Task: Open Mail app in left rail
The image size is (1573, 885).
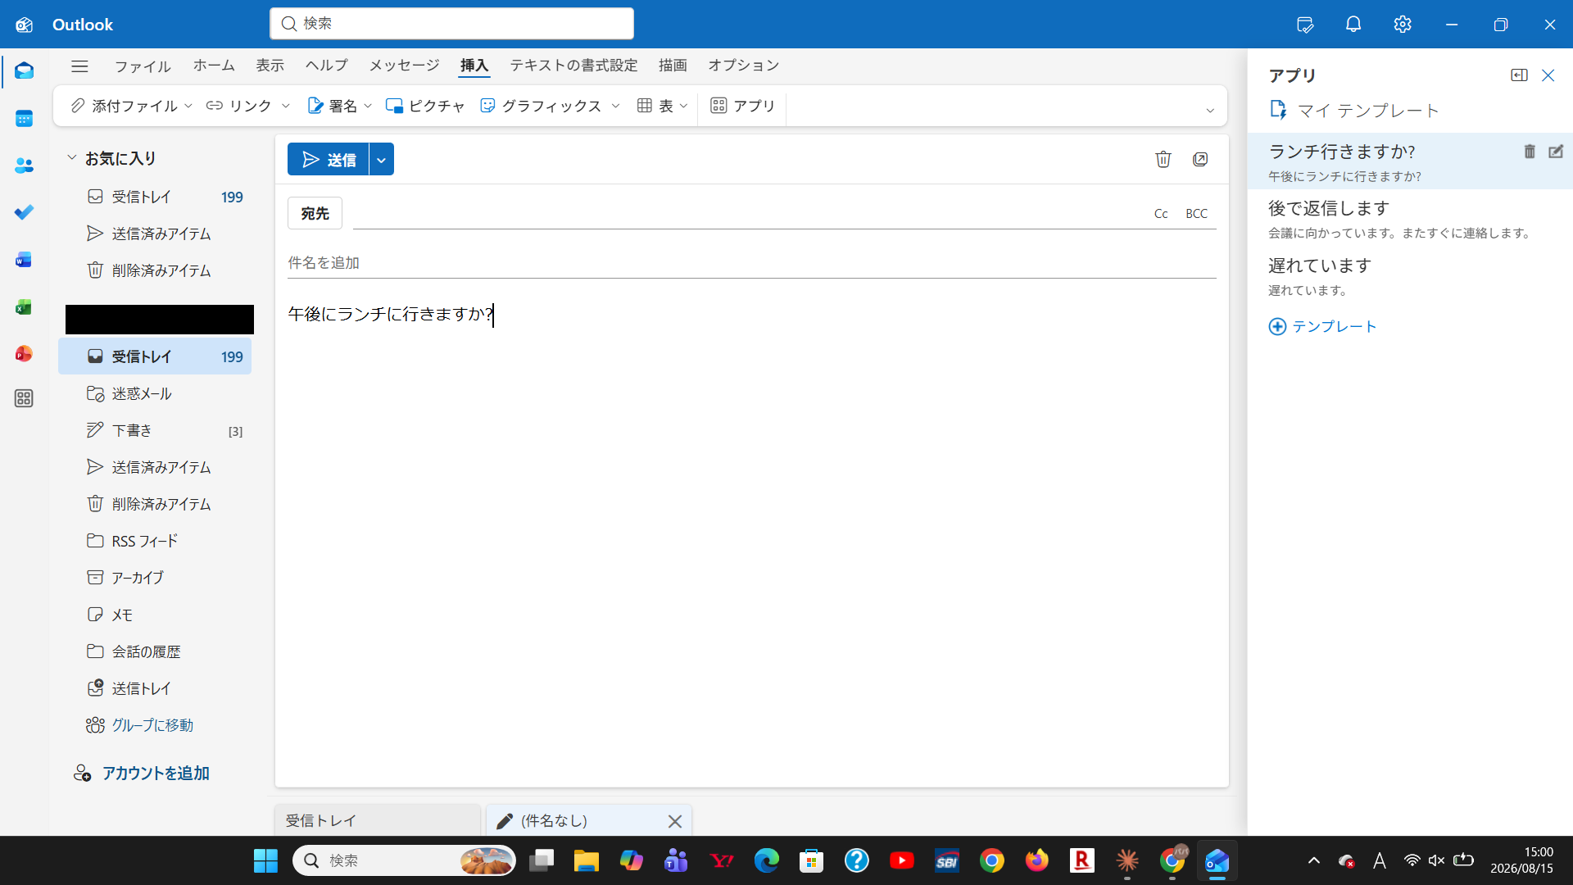Action: coord(24,71)
